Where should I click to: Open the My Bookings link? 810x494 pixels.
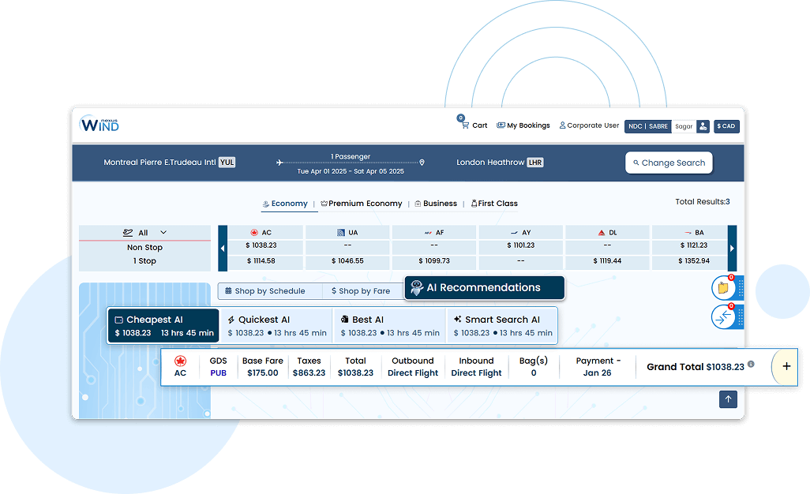[x=523, y=125]
